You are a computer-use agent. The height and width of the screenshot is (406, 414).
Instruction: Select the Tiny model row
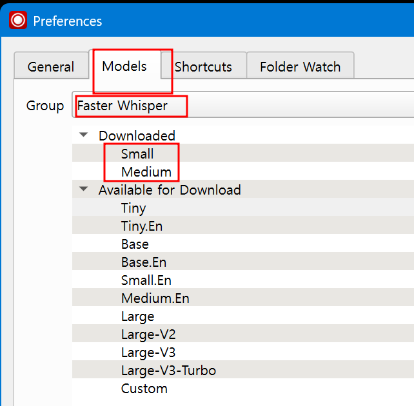[x=243, y=208]
